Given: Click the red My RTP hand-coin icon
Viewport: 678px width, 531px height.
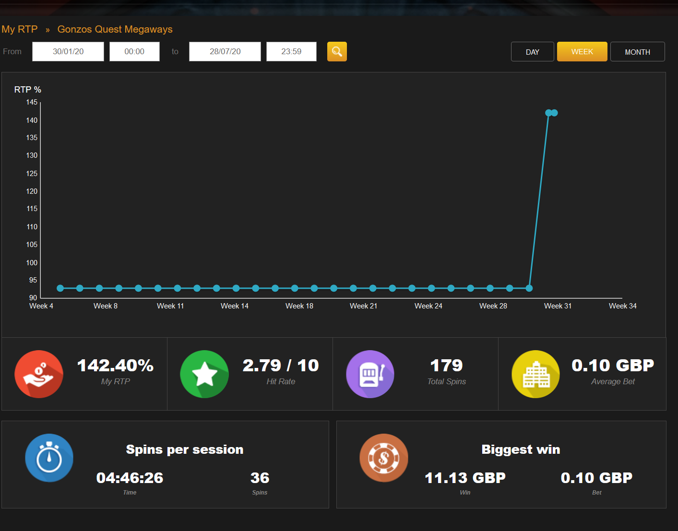Looking at the screenshot, I should pos(39,374).
